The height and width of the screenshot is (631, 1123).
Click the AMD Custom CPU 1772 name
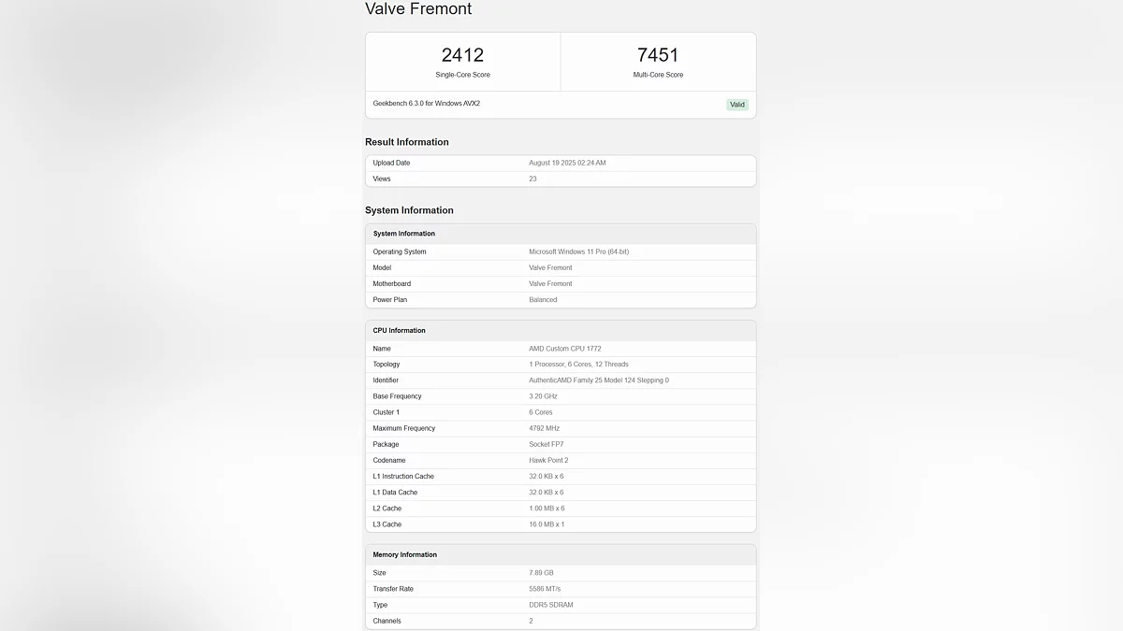[564, 349]
